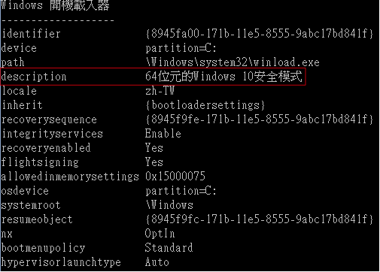This screenshot has height=272, width=380.
Task: Click the flightsigning Yes value
Action: point(154,162)
